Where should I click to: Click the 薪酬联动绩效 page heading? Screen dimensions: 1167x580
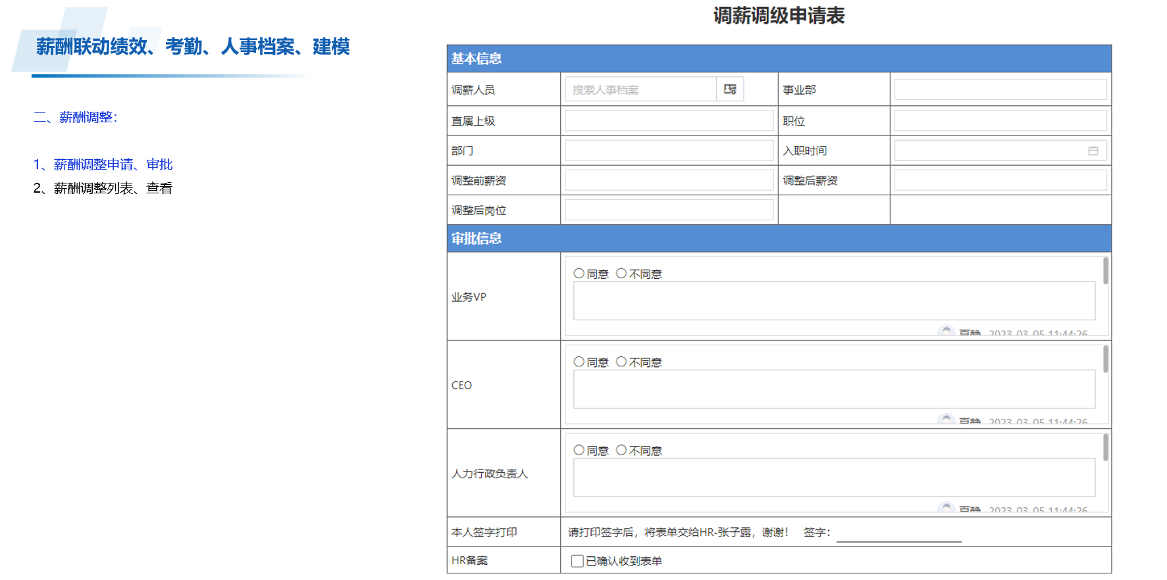193,47
